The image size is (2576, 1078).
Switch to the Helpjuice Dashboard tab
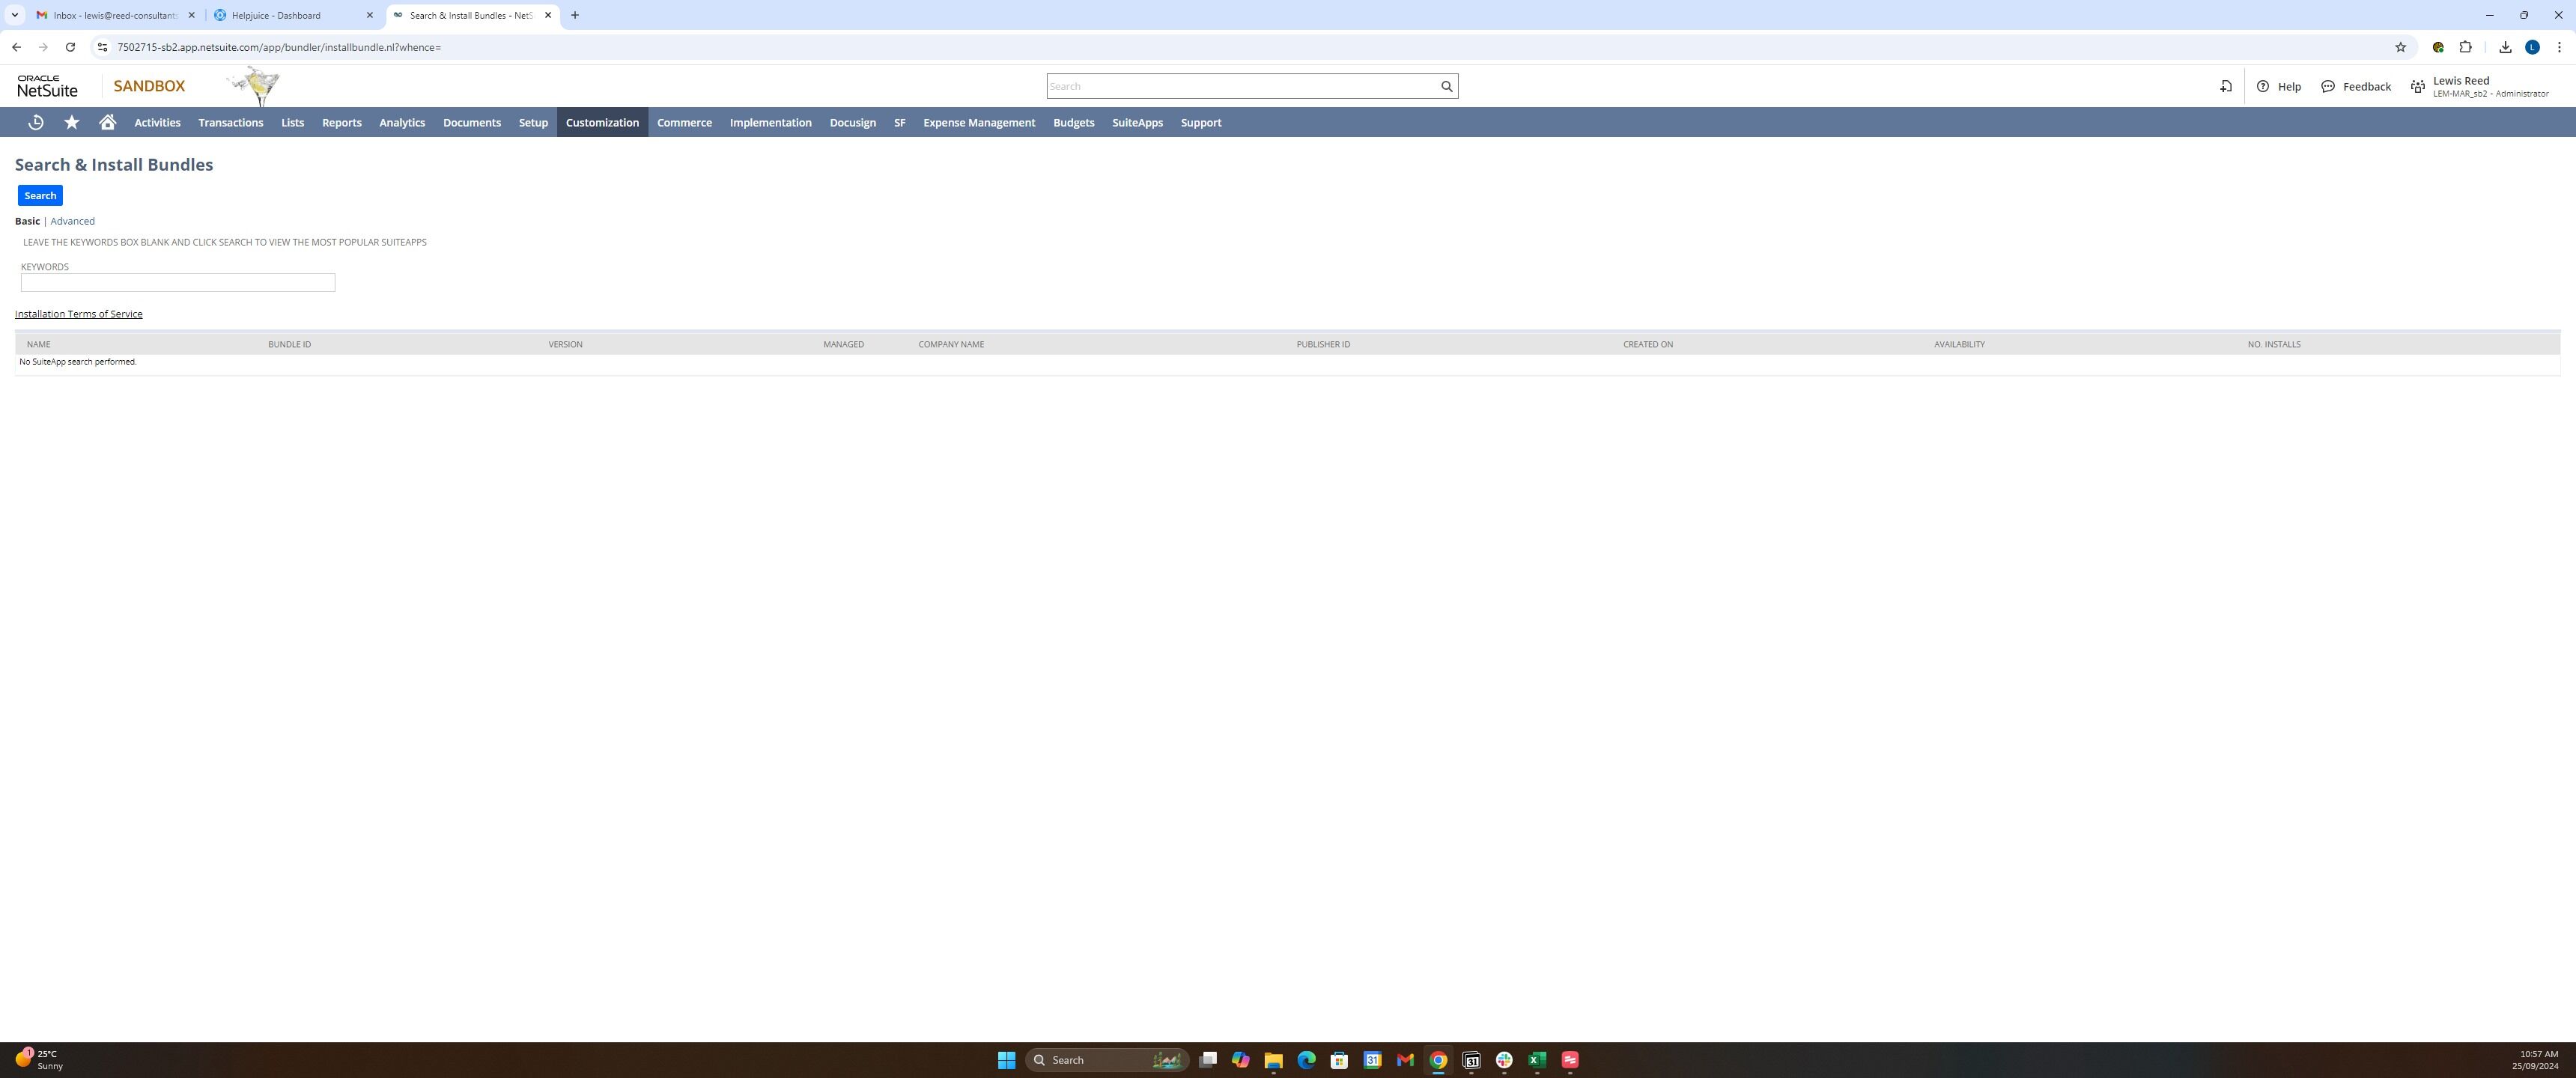pos(276,15)
